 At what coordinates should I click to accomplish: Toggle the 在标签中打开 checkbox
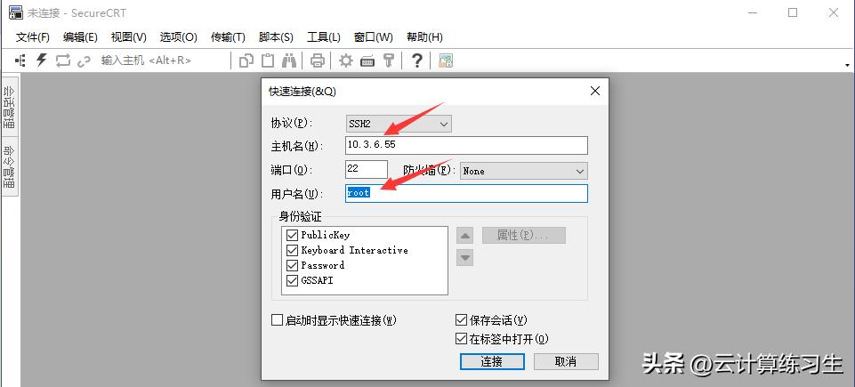[x=461, y=339]
